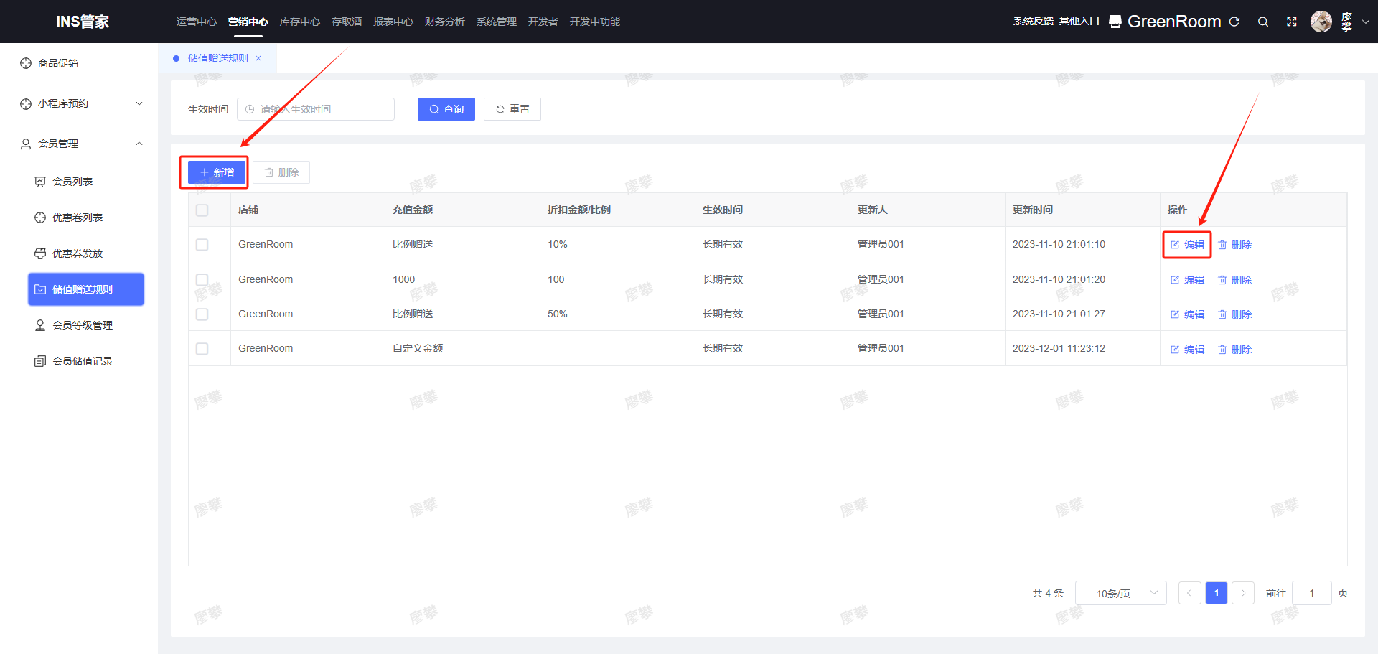Open the 10条/页 page size dropdown

[1121, 593]
